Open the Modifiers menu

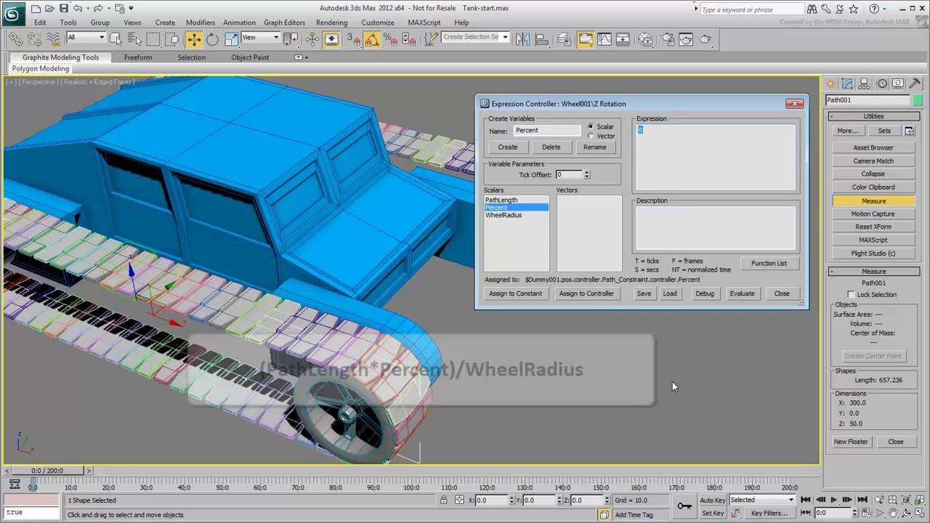tap(200, 23)
